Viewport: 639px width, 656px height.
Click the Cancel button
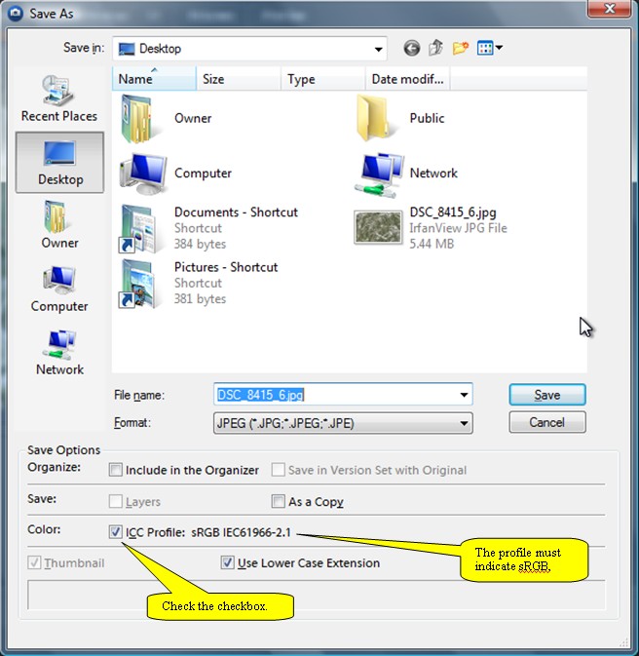click(x=547, y=422)
